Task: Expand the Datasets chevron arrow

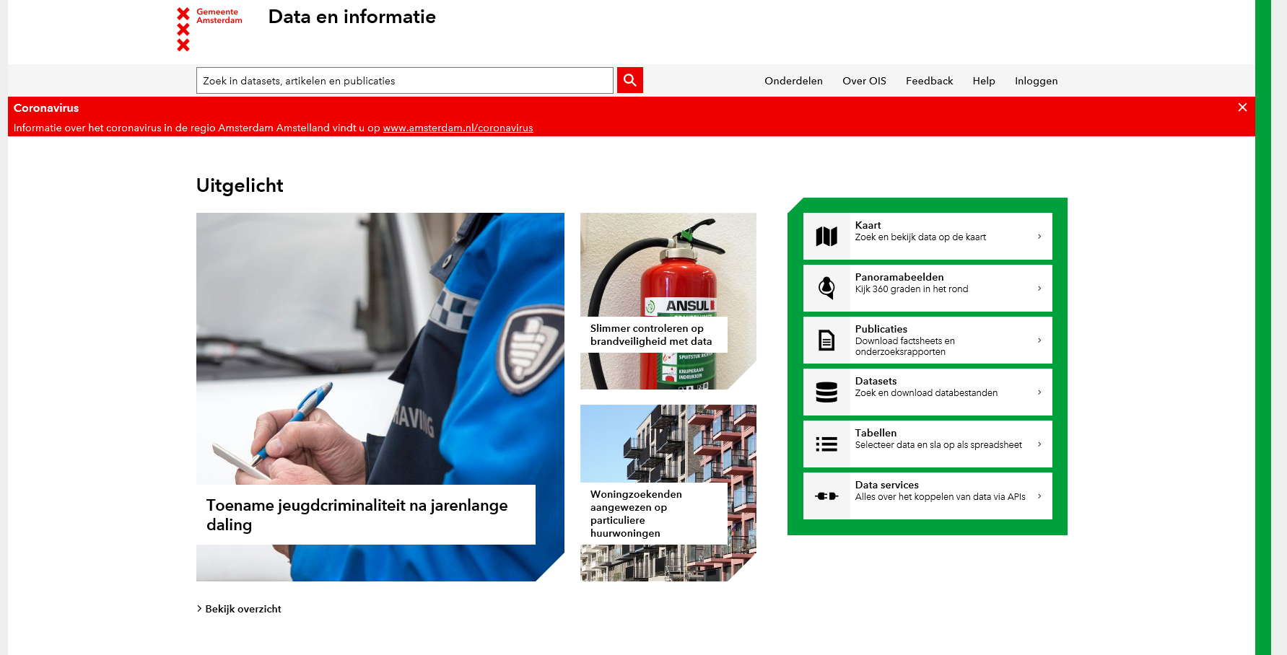Action: click(1039, 392)
